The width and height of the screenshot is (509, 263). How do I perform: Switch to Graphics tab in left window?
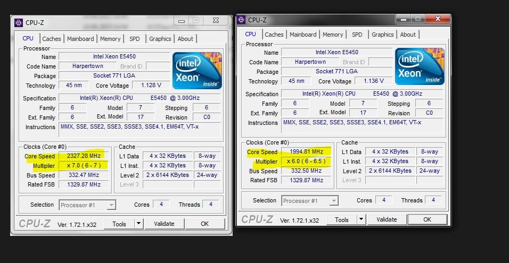pyautogui.click(x=160, y=39)
